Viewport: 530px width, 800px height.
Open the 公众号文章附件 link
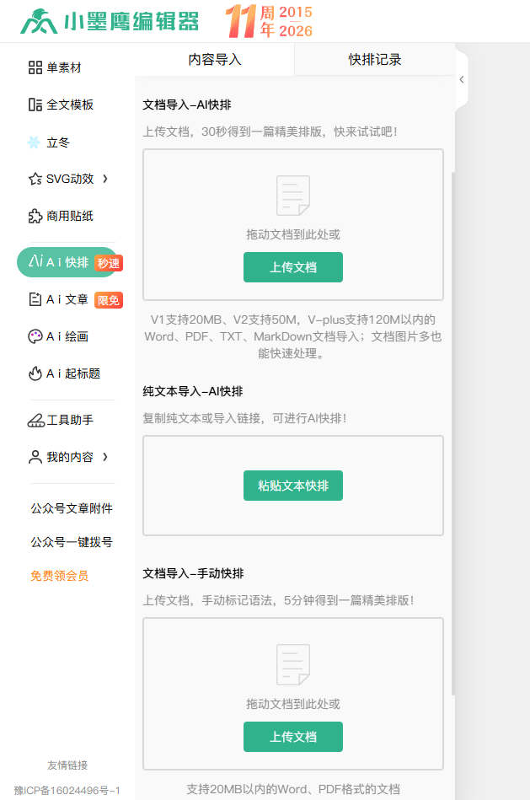(x=72, y=508)
